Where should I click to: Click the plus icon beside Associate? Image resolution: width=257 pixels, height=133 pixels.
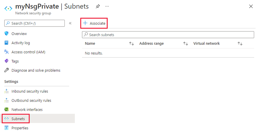[x=85, y=23]
